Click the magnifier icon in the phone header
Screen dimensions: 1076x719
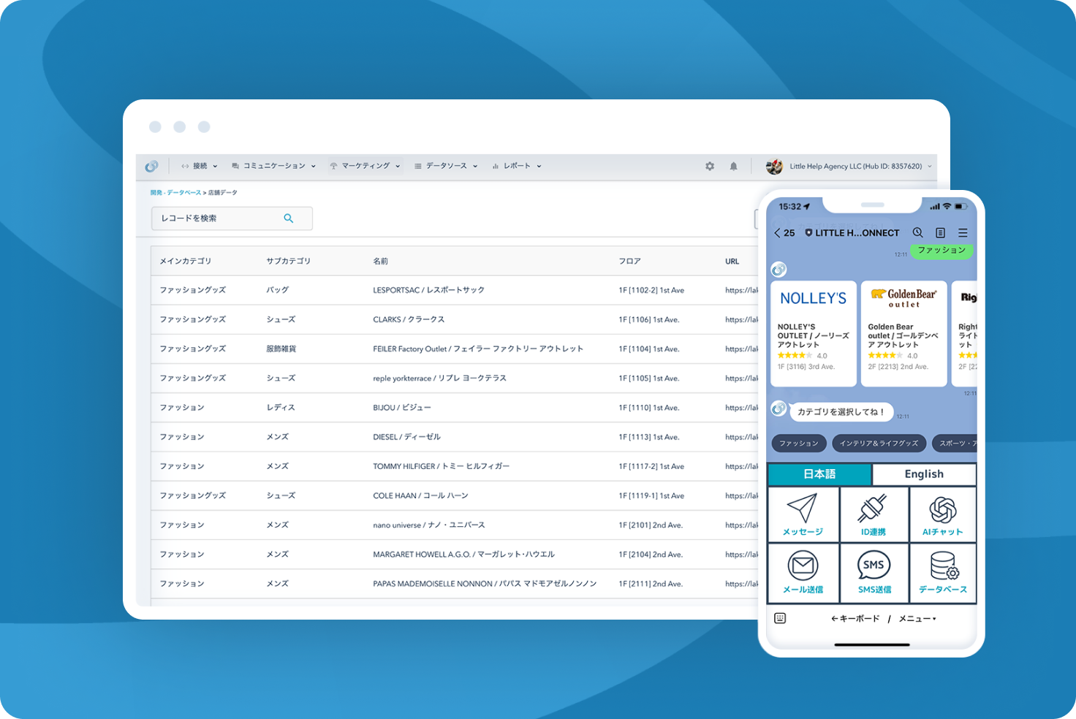click(917, 232)
